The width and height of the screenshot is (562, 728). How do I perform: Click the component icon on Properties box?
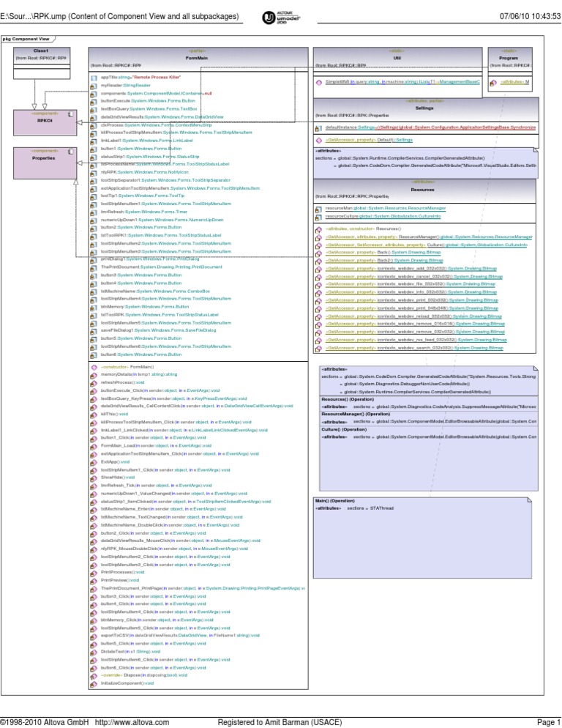pos(70,152)
